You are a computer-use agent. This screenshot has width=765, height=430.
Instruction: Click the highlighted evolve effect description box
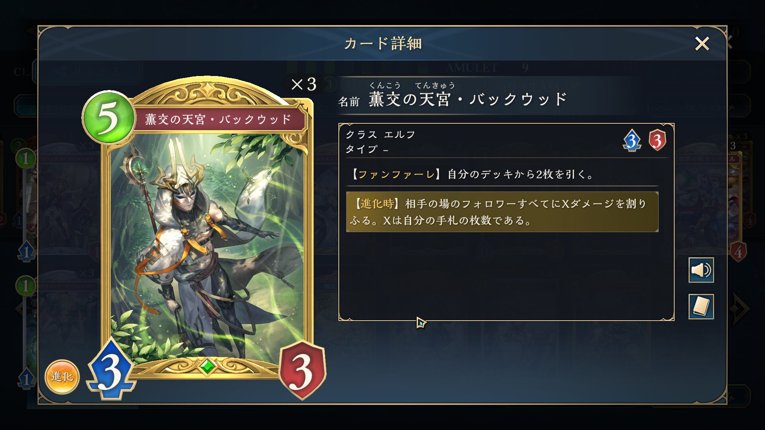[502, 212]
